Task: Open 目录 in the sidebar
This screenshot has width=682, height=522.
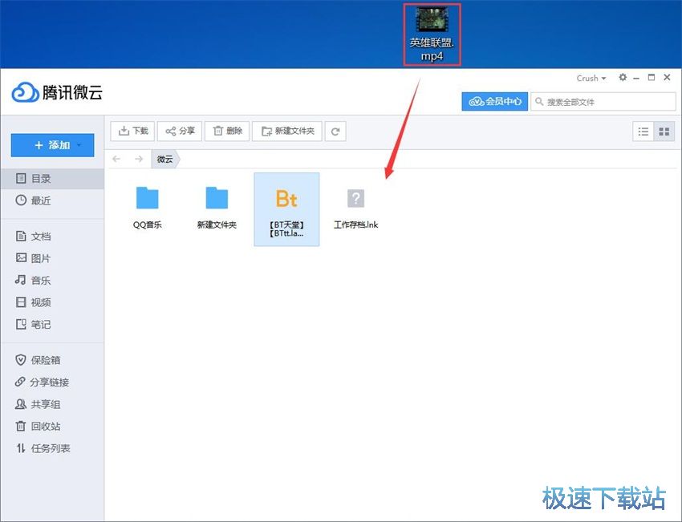Action: pyautogui.click(x=52, y=178)
